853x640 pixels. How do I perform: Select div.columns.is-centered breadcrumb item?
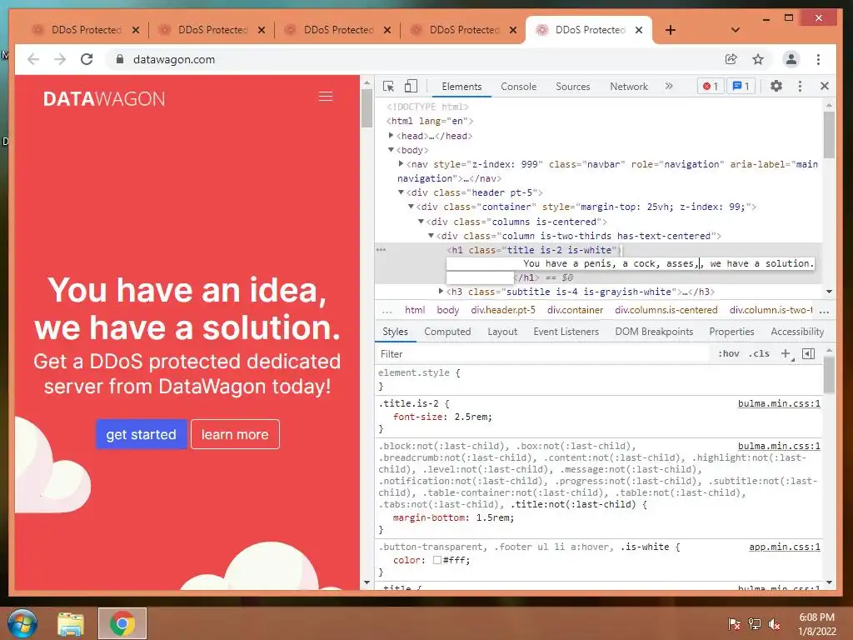(666, 310)
